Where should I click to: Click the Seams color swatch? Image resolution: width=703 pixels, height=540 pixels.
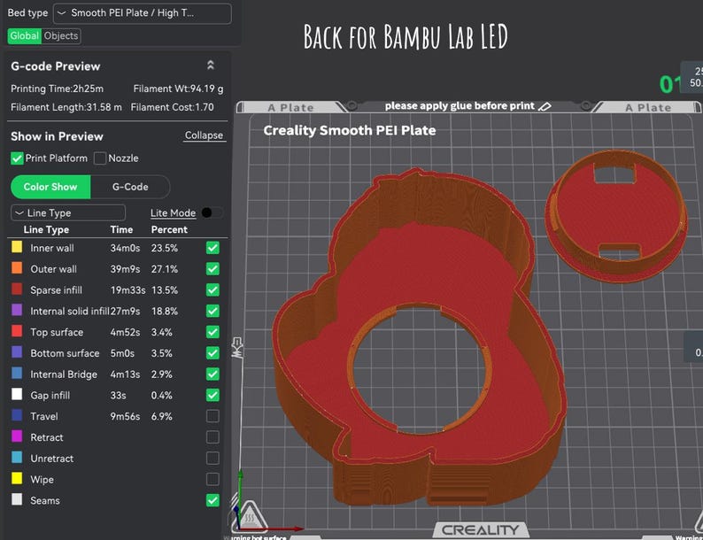(17, 499)
